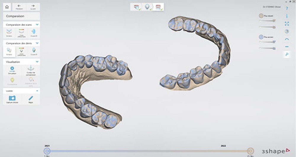The height and width of the screenshot is (157, 296).
Task: Collapse the Comparaison des dents section
Action: (37, 43)
